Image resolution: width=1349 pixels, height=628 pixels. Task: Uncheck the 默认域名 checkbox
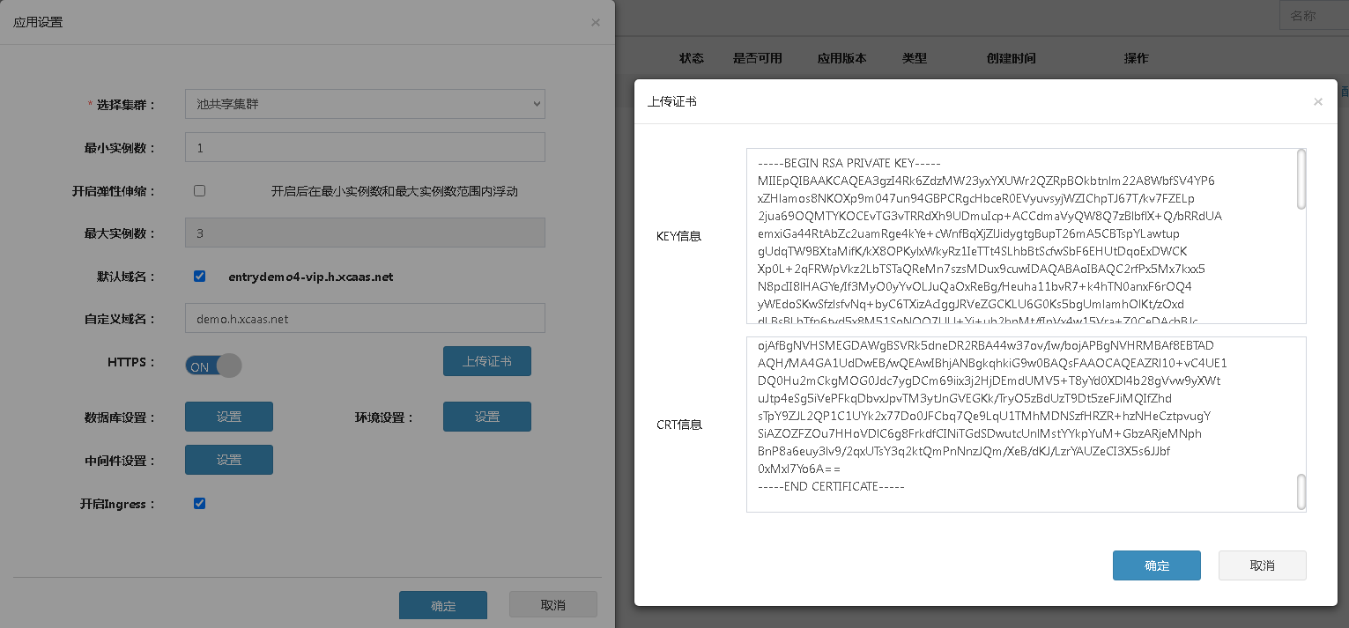tap(199, 276)
